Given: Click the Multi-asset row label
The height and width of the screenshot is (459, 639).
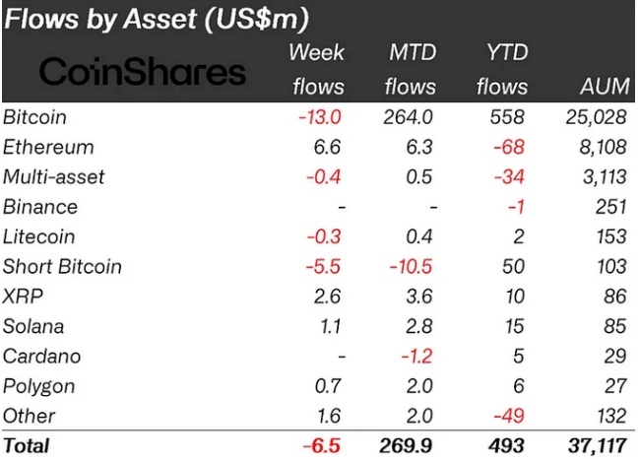Looking at the screenshot, I should coord(55,176).
